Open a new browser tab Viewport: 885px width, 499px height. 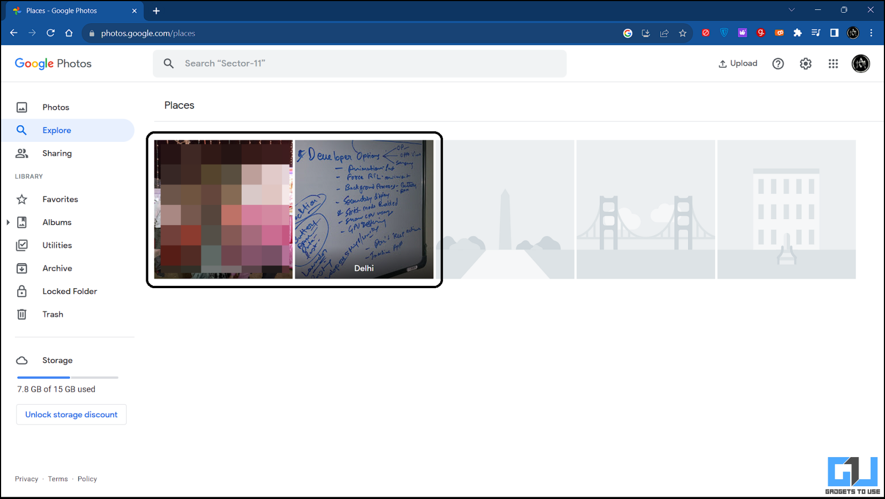coord(156,10)
